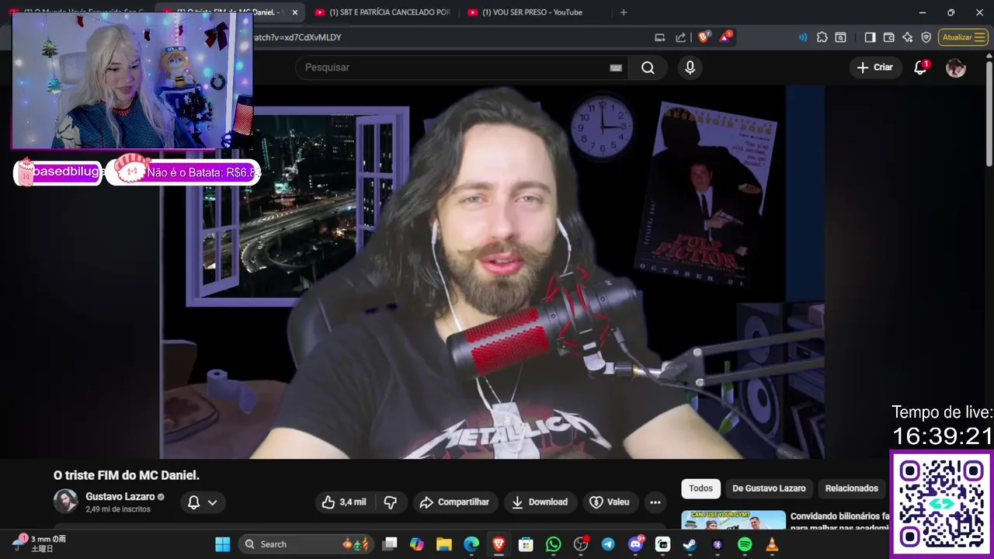
Task: Open more actions three-dot menu
Action: [655, 502]
